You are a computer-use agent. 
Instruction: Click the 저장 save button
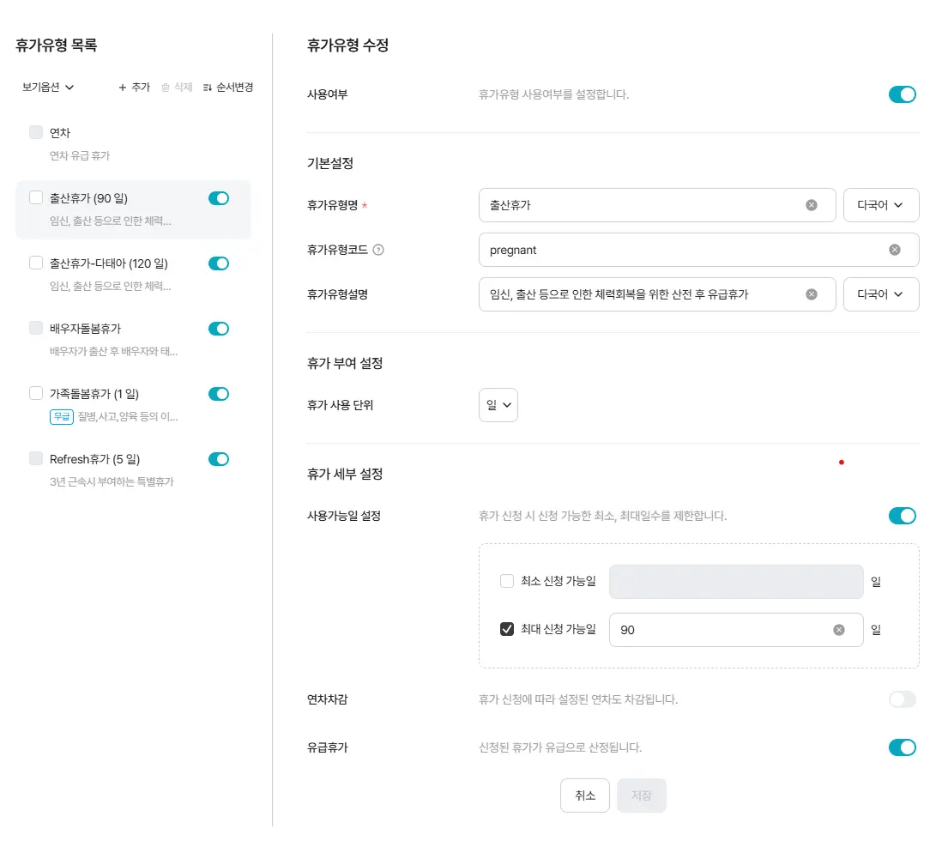pos(642,795)
